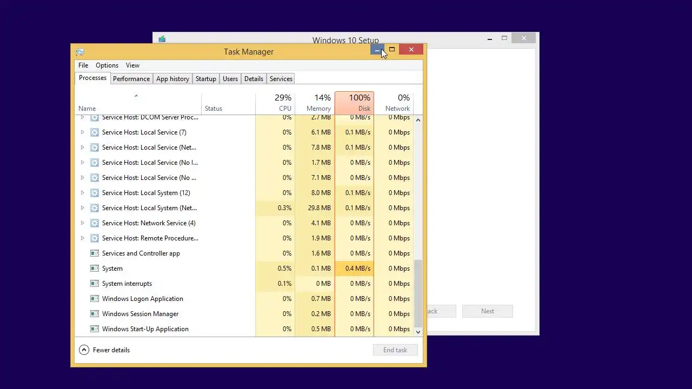This screenshot has height=389, width=692.
Task: Click gear icon for Service Host: Local Service (7)
Action: click(95, 132)
